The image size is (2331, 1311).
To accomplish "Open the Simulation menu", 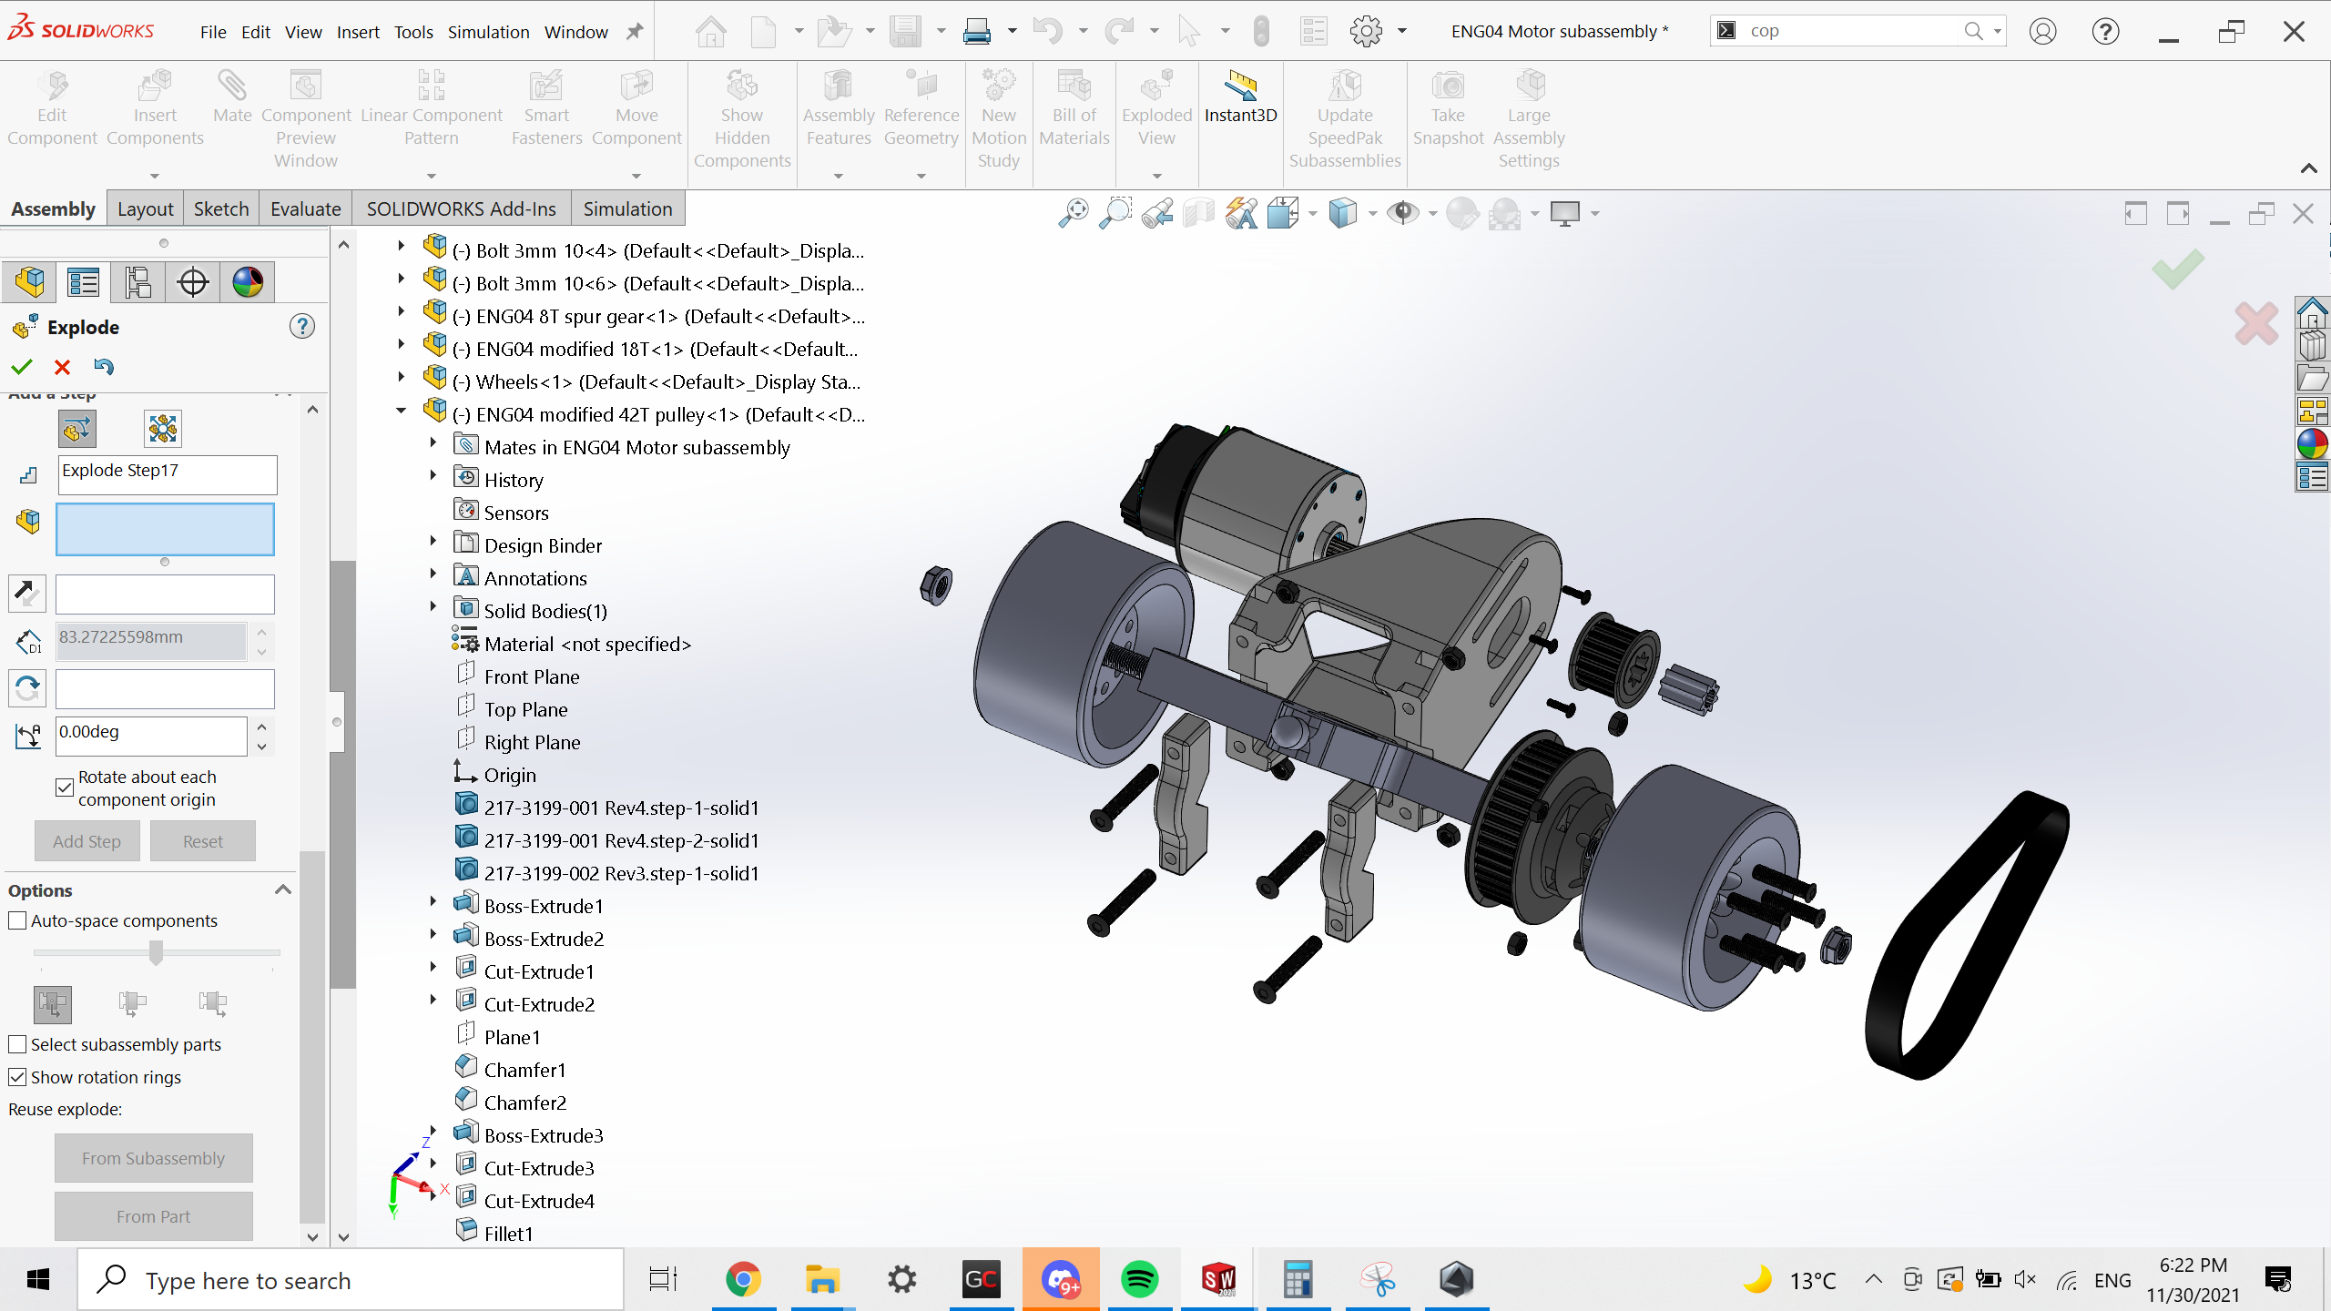I will pos(489,31).
